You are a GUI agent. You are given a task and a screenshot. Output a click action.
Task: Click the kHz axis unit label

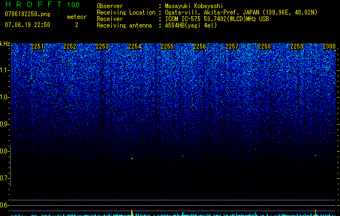(5, 44)
